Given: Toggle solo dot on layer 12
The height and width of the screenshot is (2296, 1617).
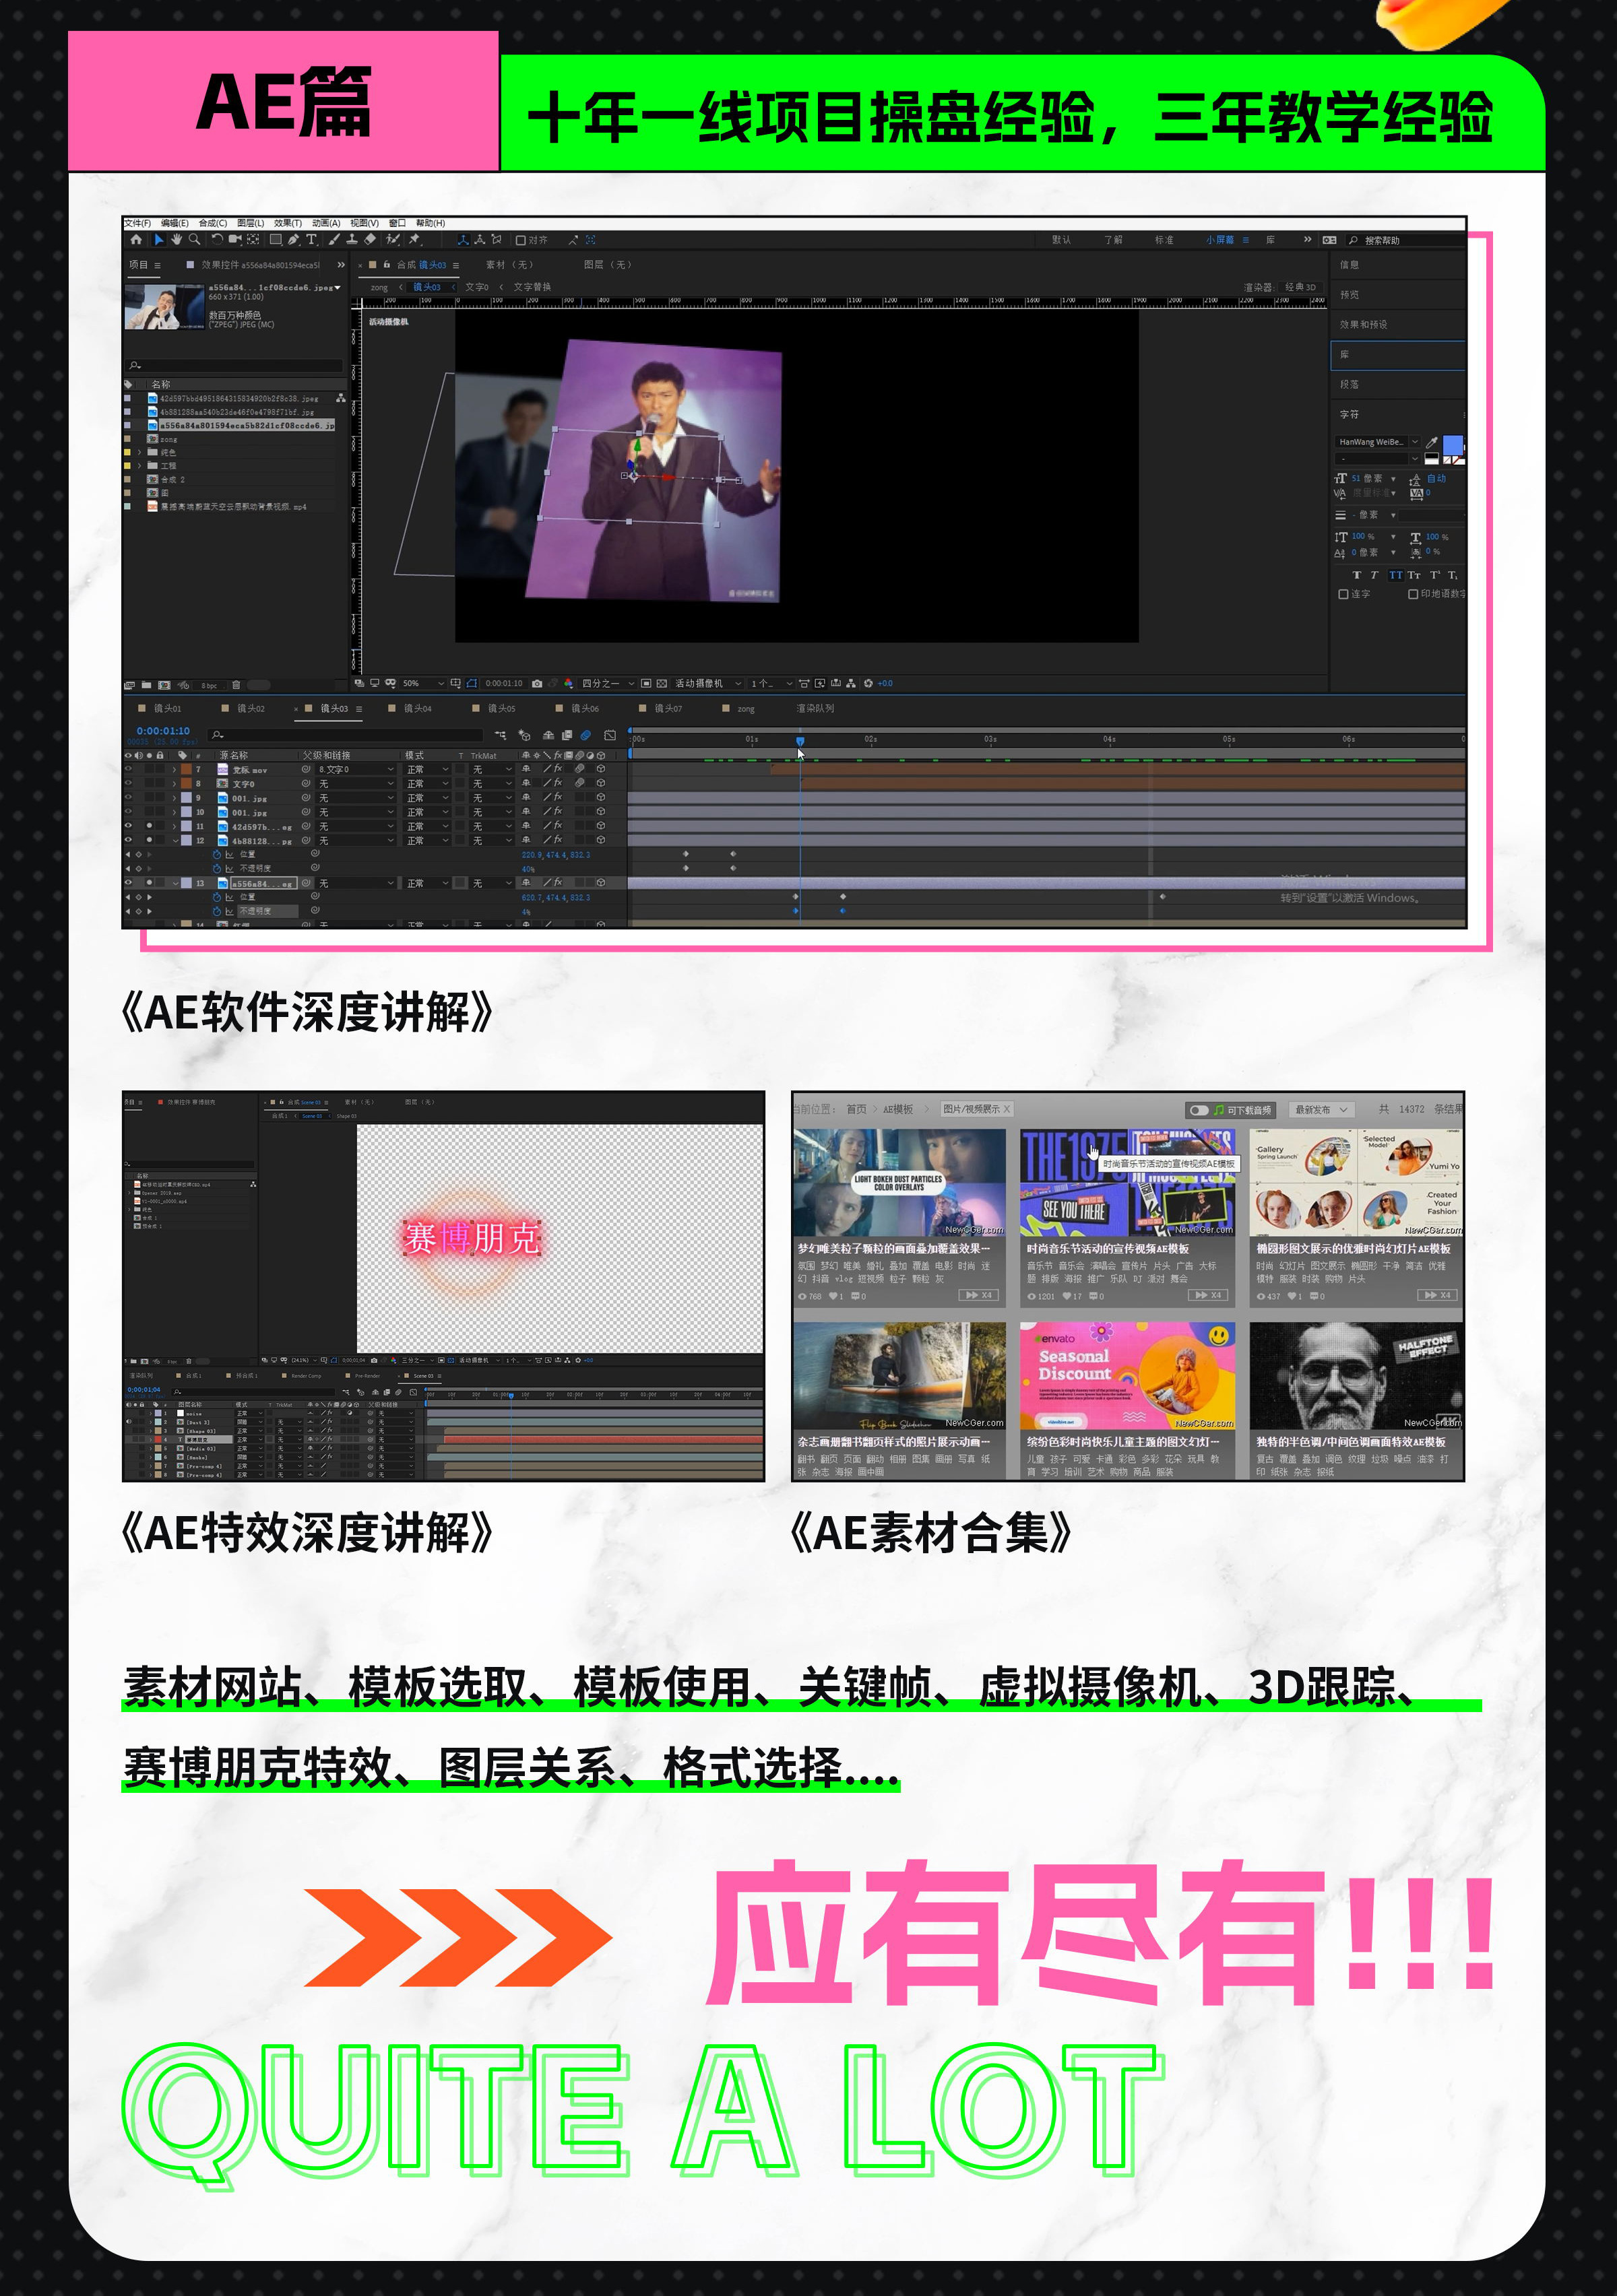Looking at the screenshot, I should coord(149,840).
